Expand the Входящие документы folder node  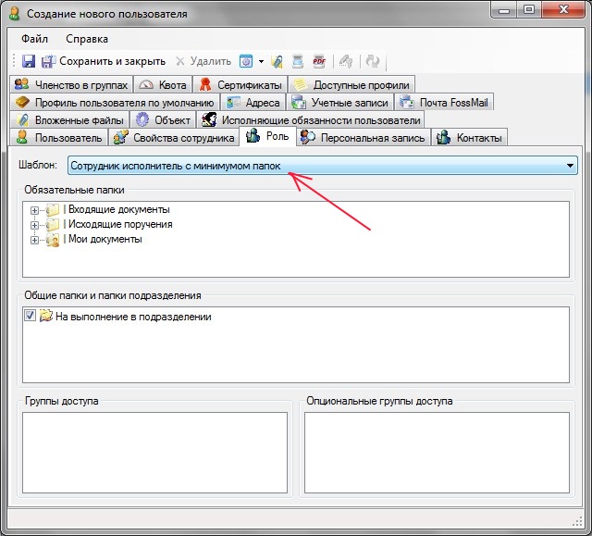click(35, 210)
